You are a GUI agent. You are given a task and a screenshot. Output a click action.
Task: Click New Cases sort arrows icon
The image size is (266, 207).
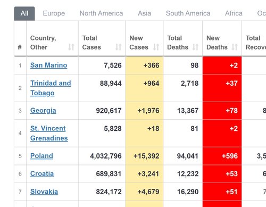156,47
